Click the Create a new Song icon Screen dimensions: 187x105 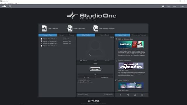[44, 28]
